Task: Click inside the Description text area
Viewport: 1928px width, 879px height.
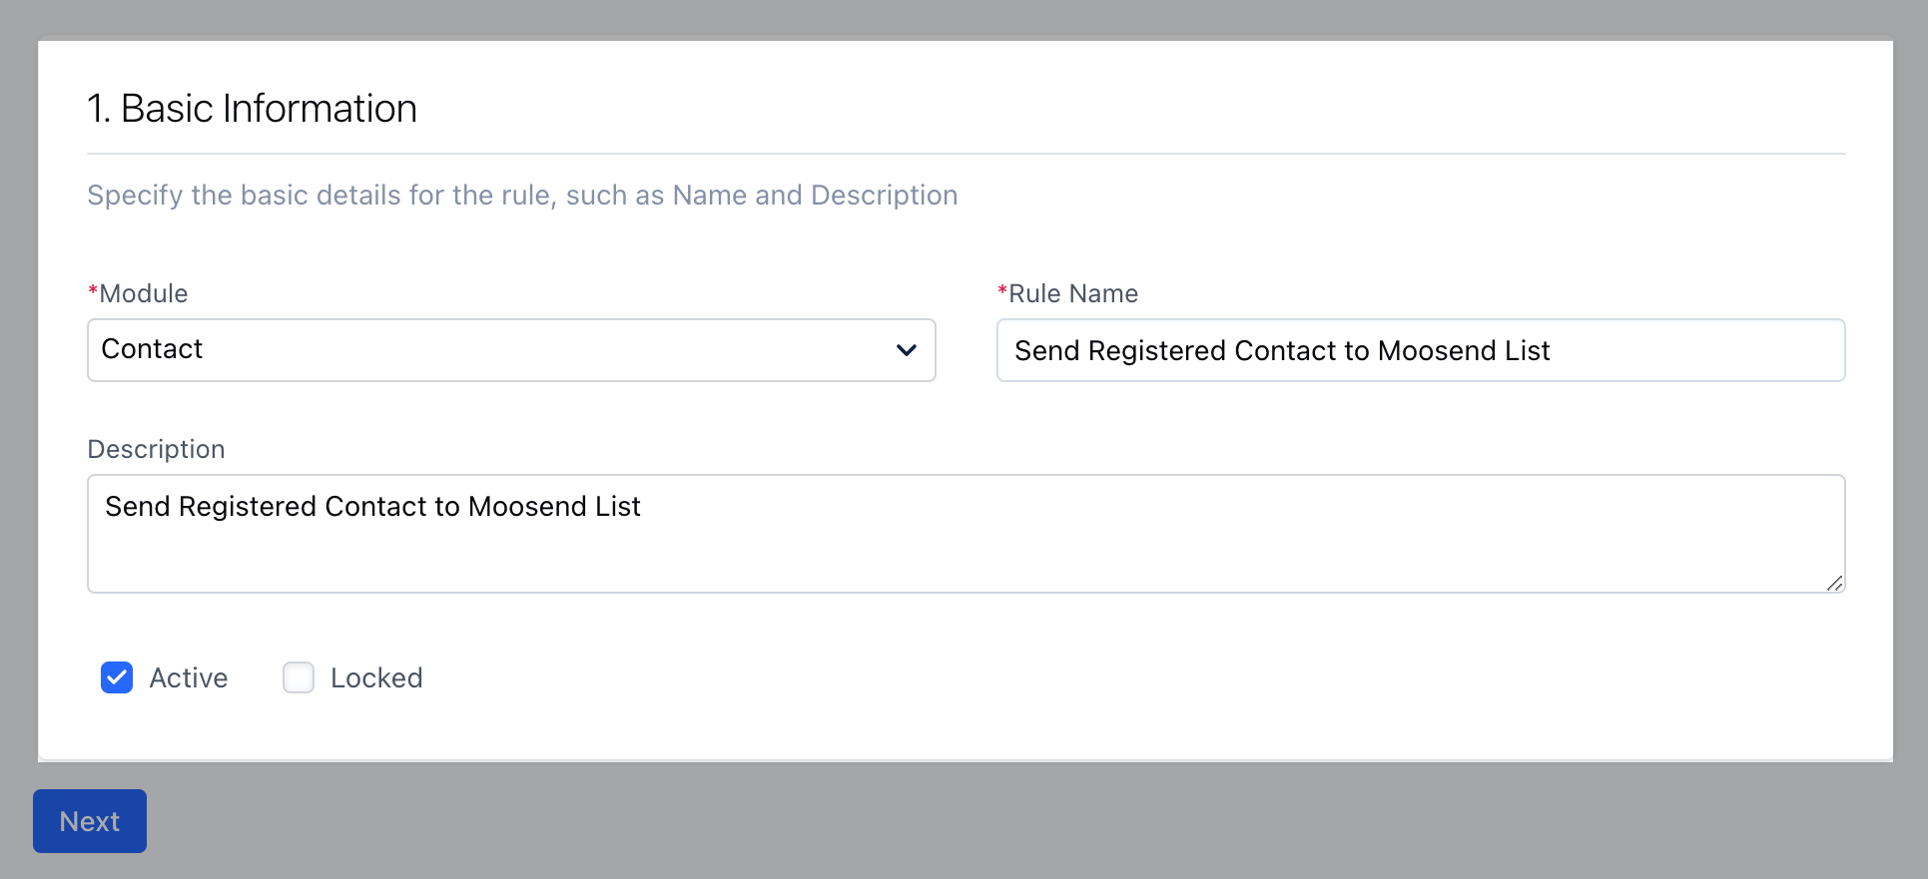Action: tap(965, 534)
